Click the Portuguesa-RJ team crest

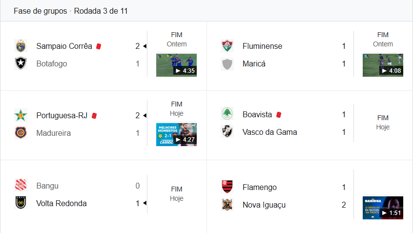click(21, 115)
